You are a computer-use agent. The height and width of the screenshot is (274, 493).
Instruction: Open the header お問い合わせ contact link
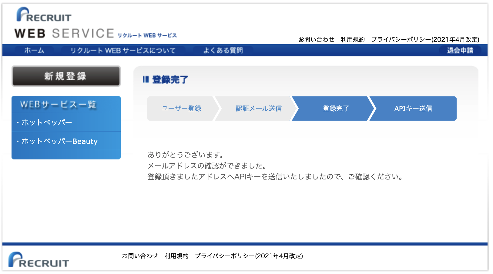pyautogui.click(x=316, y=39)
